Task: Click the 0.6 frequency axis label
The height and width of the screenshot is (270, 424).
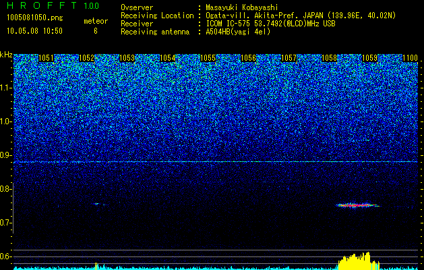Action: 6,256
